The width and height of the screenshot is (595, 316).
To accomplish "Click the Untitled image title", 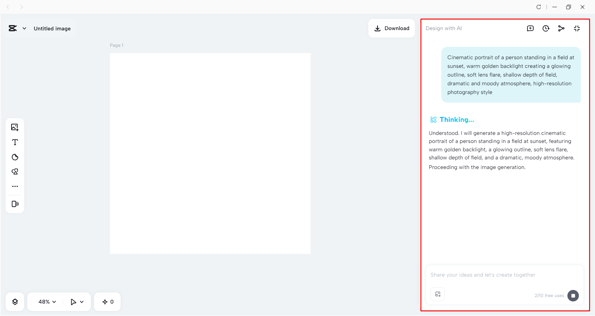I will tap(52, 29).
